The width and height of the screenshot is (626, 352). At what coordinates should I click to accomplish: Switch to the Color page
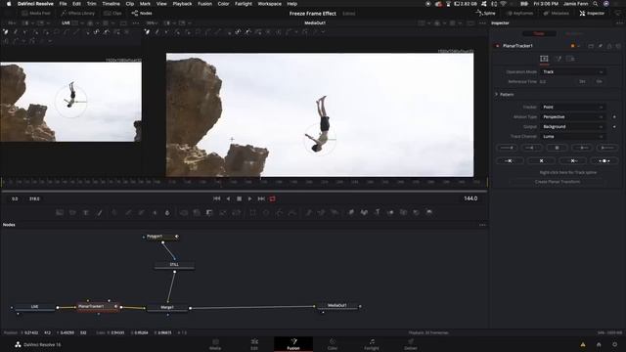[333, 344]
